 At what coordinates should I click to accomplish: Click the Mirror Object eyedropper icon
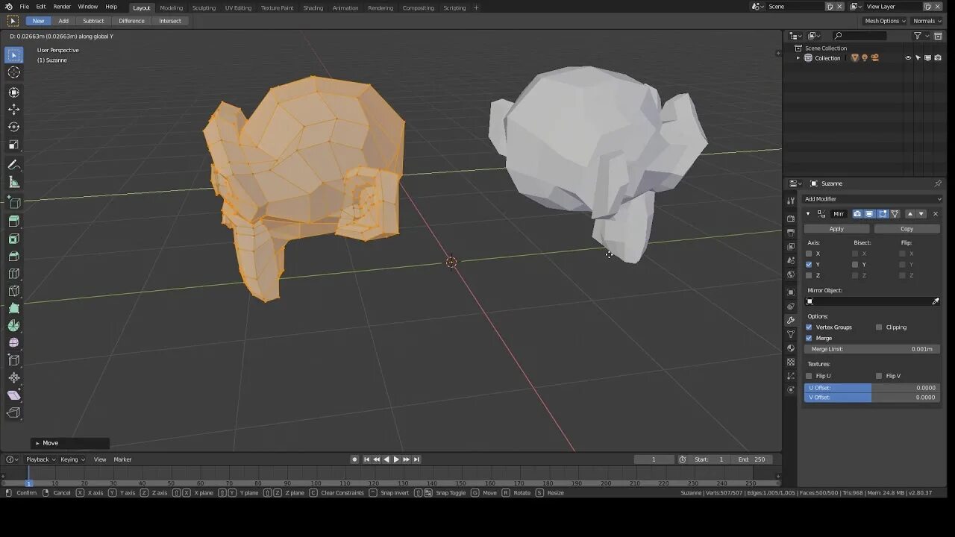click(936, 301)
